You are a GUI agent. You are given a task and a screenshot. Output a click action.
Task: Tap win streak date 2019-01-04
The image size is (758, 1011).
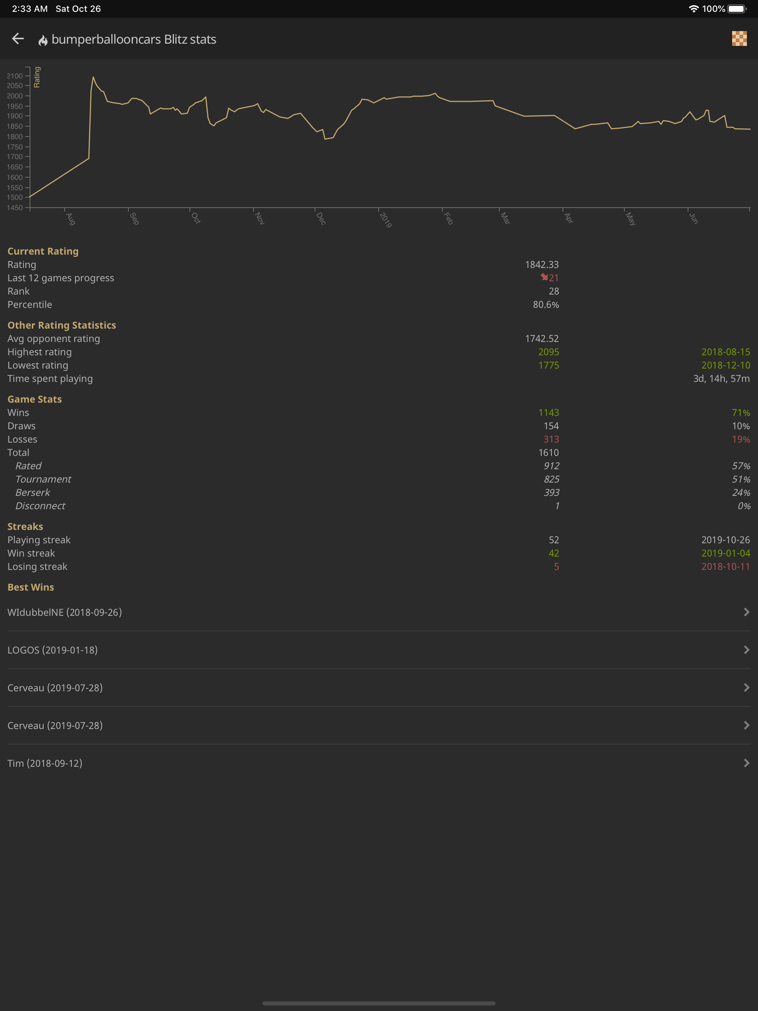(x=725, y=553)
